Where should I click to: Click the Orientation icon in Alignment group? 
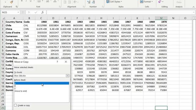coord(75,2)
